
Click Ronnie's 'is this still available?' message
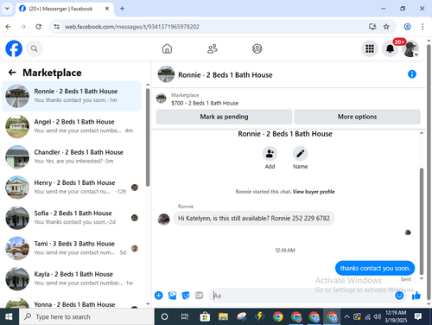tap(254, 218)
